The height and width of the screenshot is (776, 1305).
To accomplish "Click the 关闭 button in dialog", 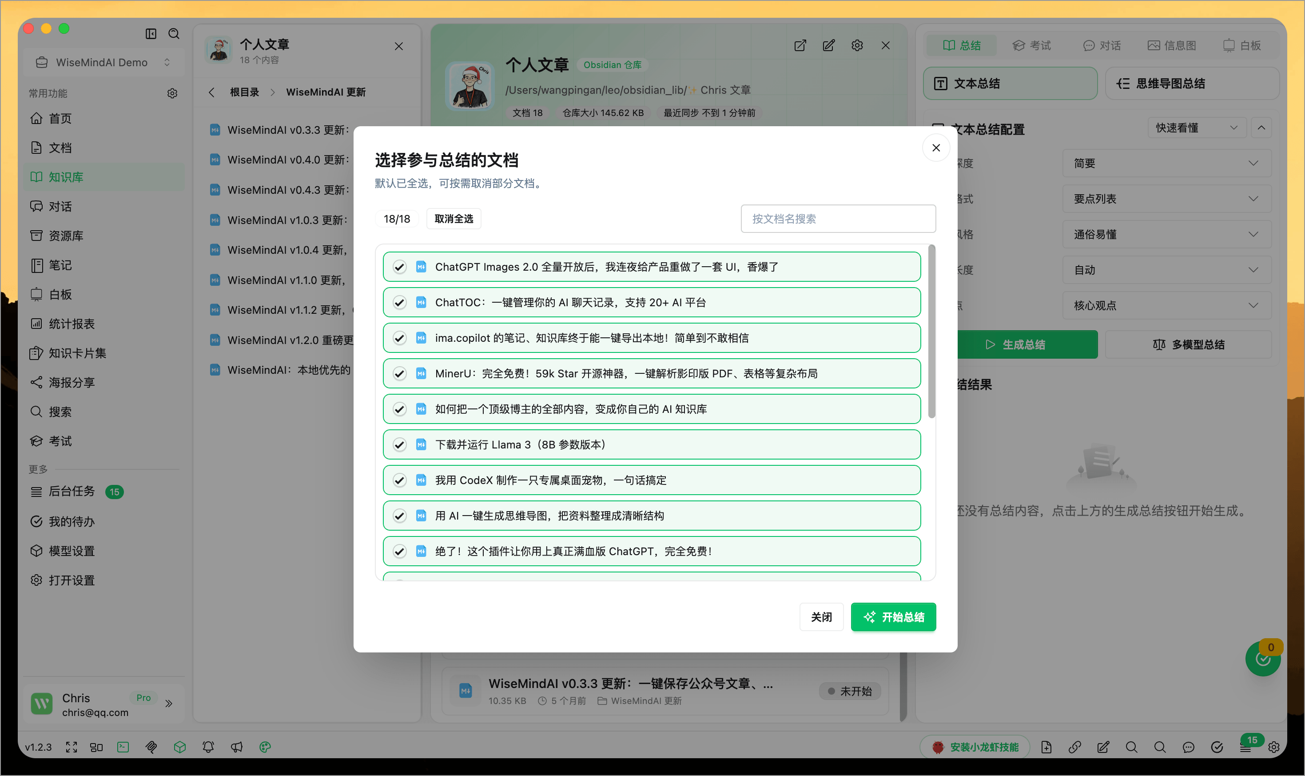I will (821, 617).
